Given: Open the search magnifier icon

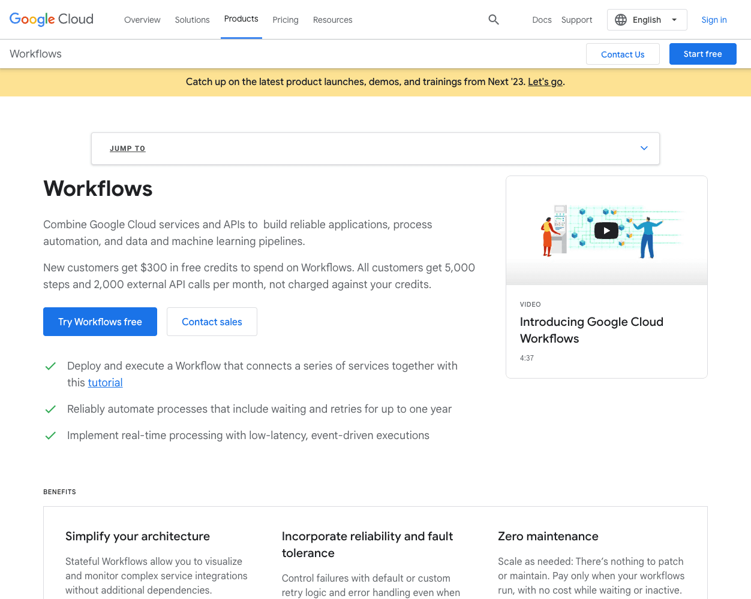Looking at the screenshot, I should click(x=494, y=20).
